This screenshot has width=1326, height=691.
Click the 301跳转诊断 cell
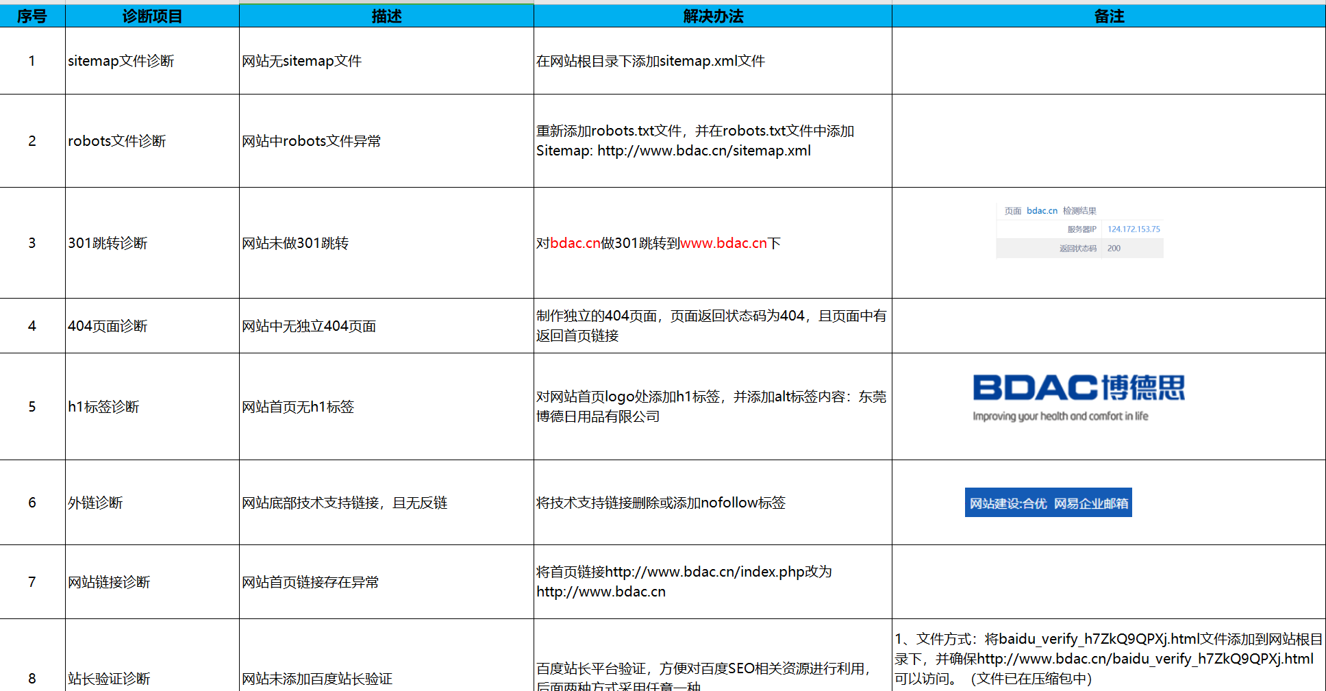(x=152, y=243)
